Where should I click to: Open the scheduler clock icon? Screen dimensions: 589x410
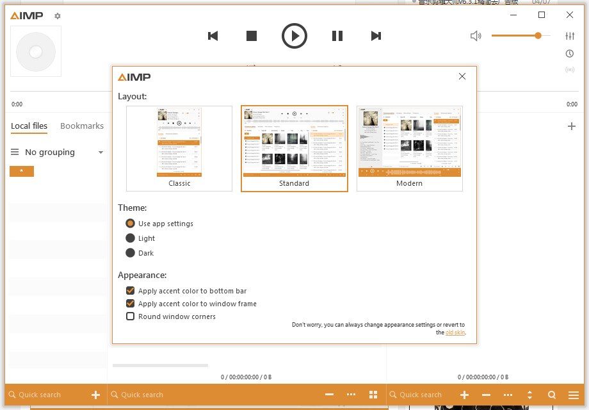[x=570, y=53]
